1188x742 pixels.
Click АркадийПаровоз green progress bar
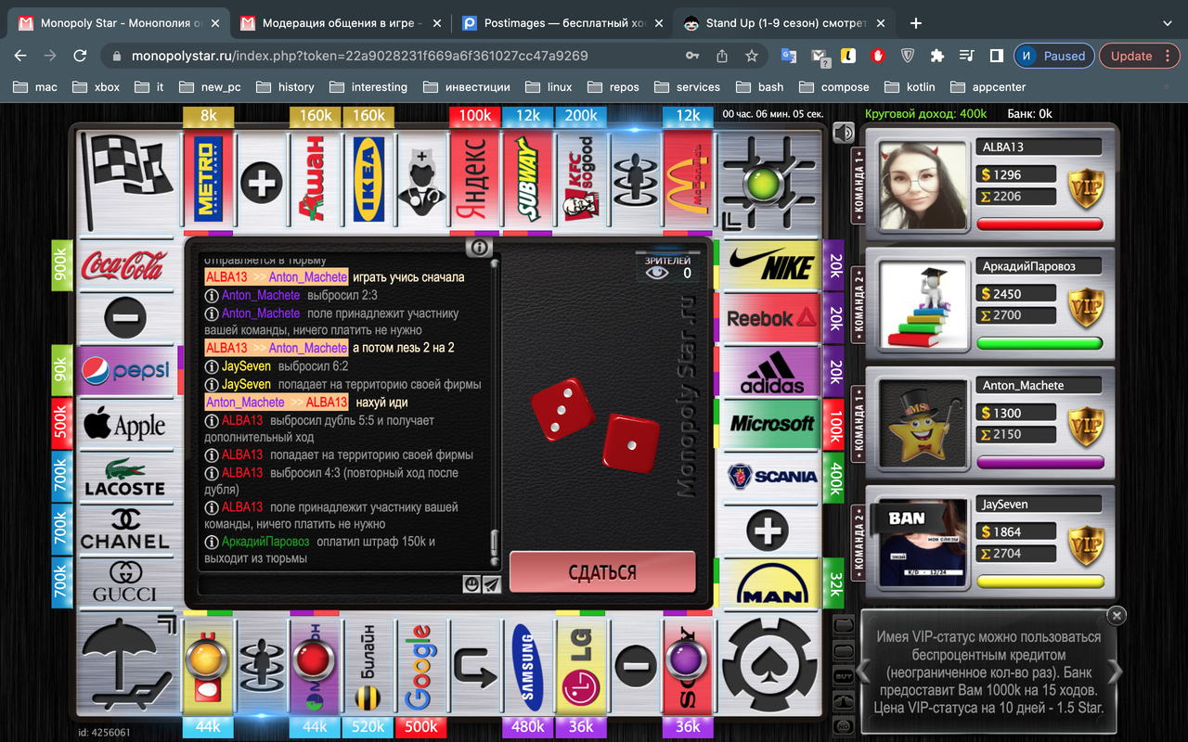(1039, 343)
